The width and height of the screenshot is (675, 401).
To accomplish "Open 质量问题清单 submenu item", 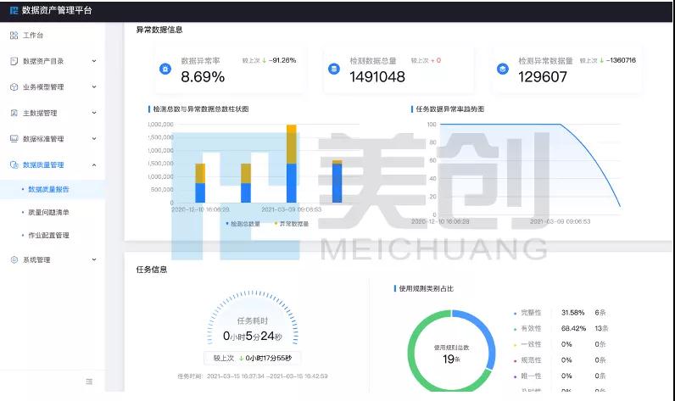I will (48, 212).
